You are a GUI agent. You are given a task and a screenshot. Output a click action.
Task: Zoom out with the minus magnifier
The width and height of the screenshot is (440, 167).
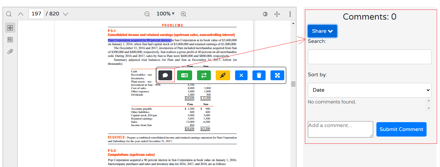pyautogui.click(x=147, y=14)
